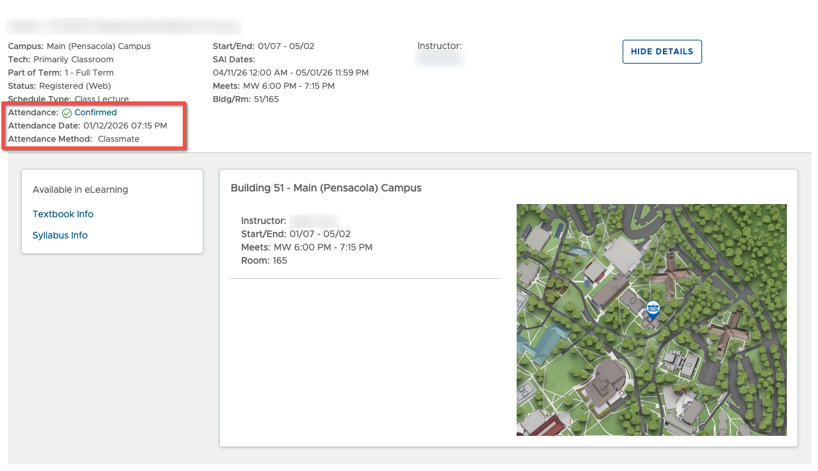Image resolution: width=818 pixels, height=471 pixels.
Task: Click the Campus Main (Pensacola) Campus text
Action: pyautogui.click(x=79, y=46)
